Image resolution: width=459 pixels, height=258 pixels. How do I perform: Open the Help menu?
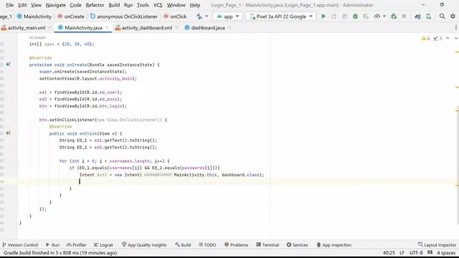(195, 5)
